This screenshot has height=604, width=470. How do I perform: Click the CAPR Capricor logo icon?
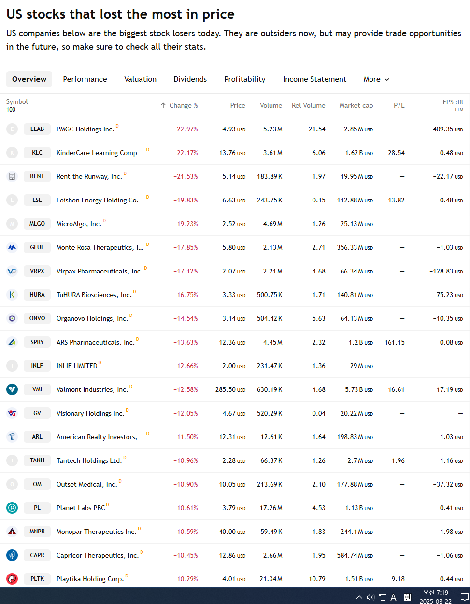tap(12, 555)
